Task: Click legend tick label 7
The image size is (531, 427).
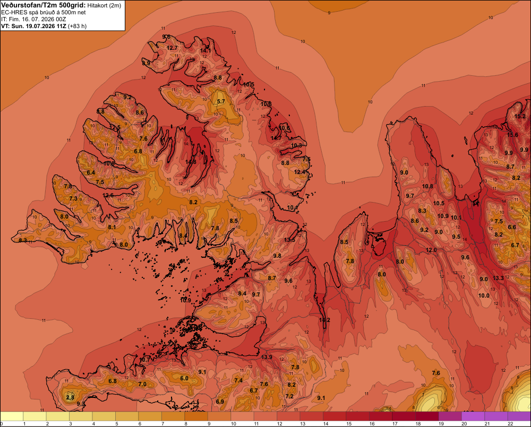Action: [x=162, y=424]
